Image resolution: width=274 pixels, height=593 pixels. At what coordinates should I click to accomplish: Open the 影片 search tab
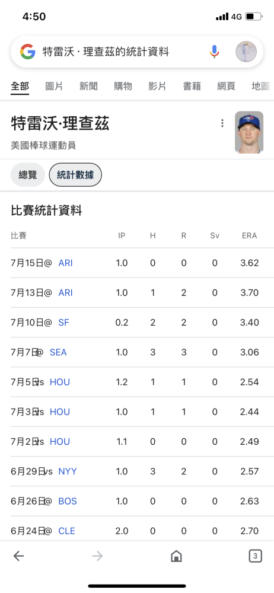click(157, 86)
